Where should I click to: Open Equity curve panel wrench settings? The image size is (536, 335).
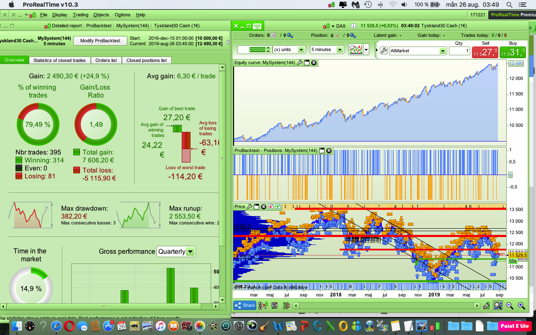pyautogui.click(x=299, y=63)
